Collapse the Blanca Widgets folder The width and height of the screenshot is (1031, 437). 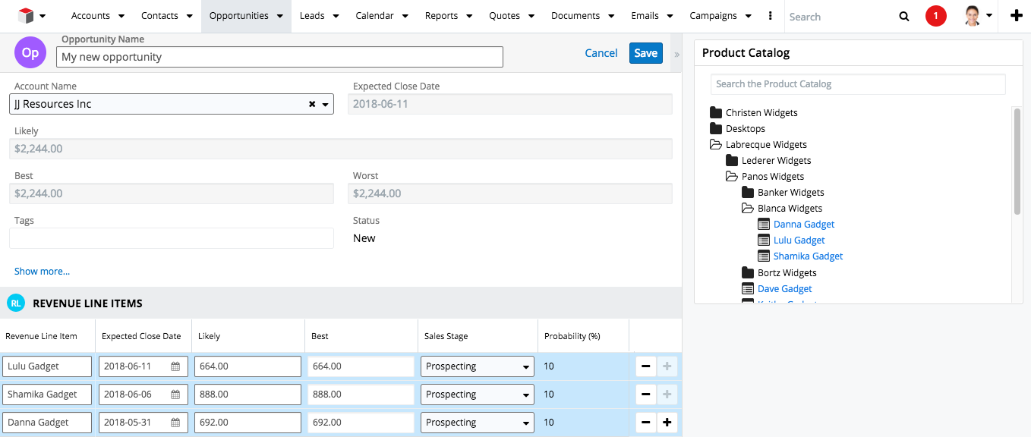coord(747,209)
